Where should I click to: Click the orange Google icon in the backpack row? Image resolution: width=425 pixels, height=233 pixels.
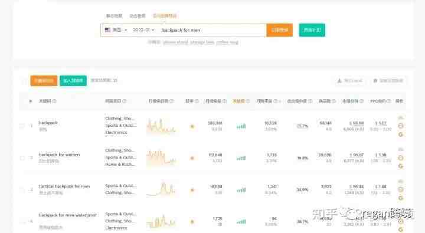(401, 134)
